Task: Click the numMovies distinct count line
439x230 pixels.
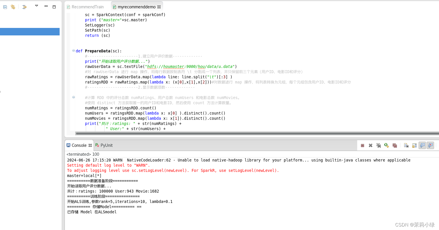Action: point(155,118)
